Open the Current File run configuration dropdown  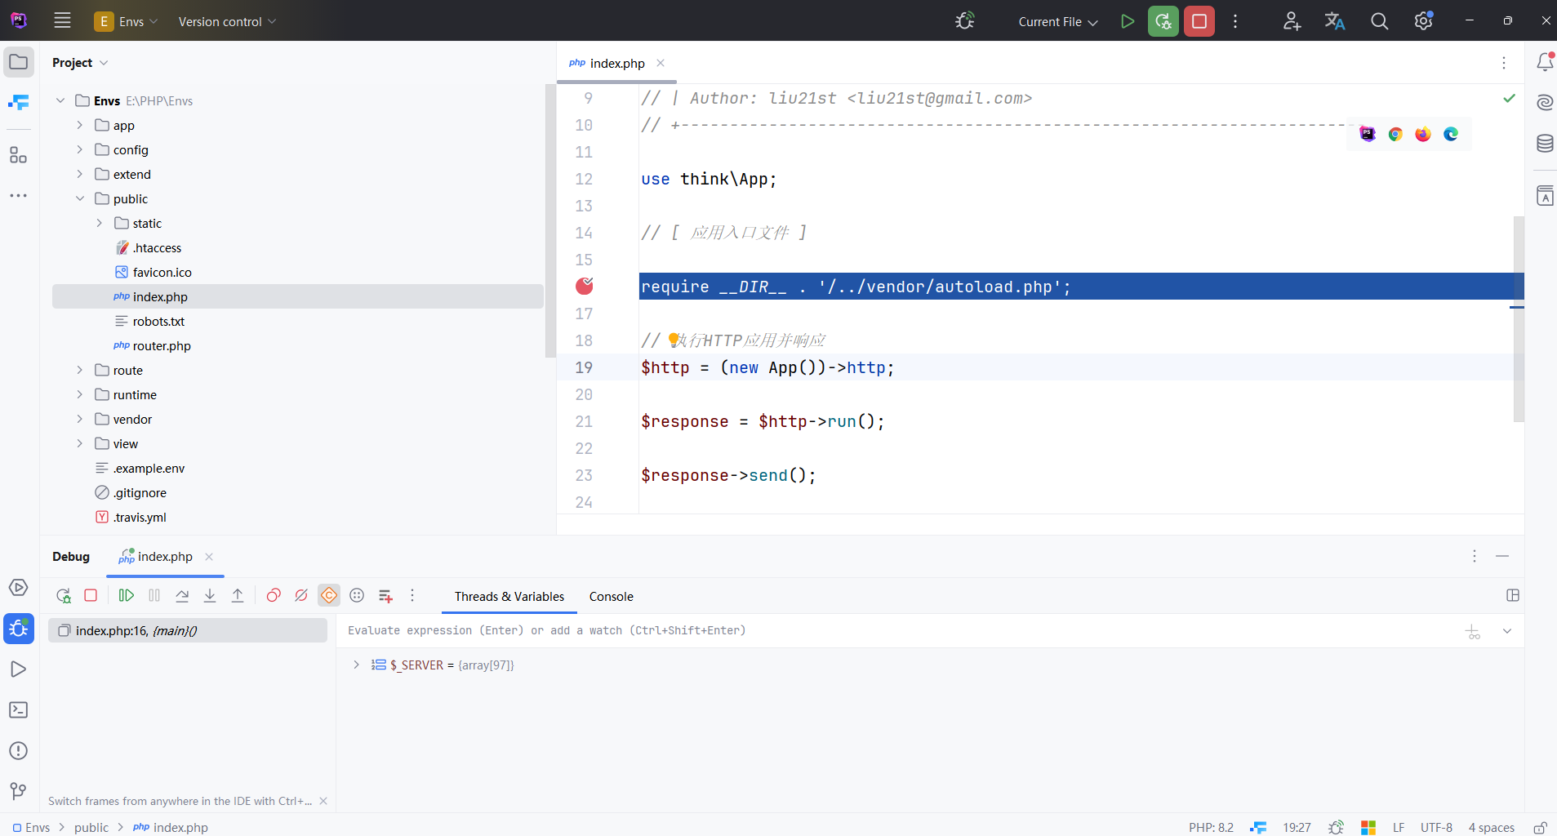click(x=1057, y=22)
